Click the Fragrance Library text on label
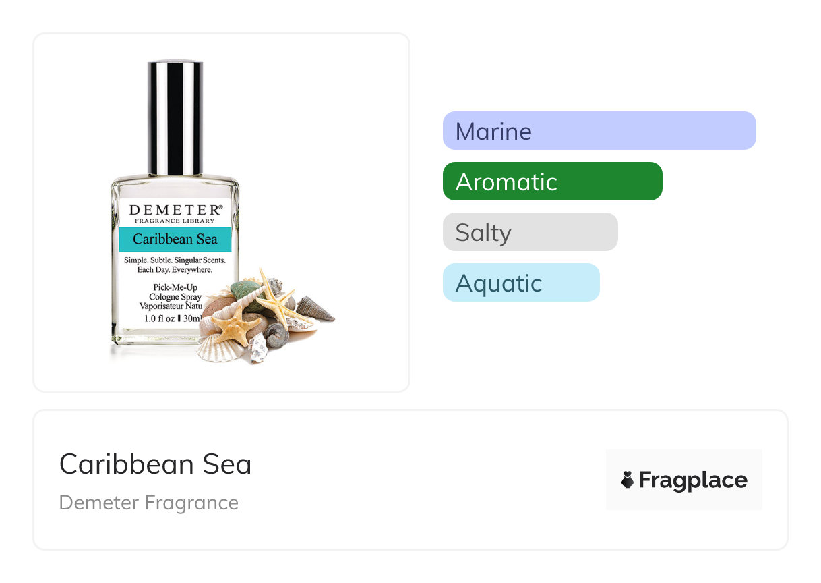821x583 pixels. click(175, 221)
